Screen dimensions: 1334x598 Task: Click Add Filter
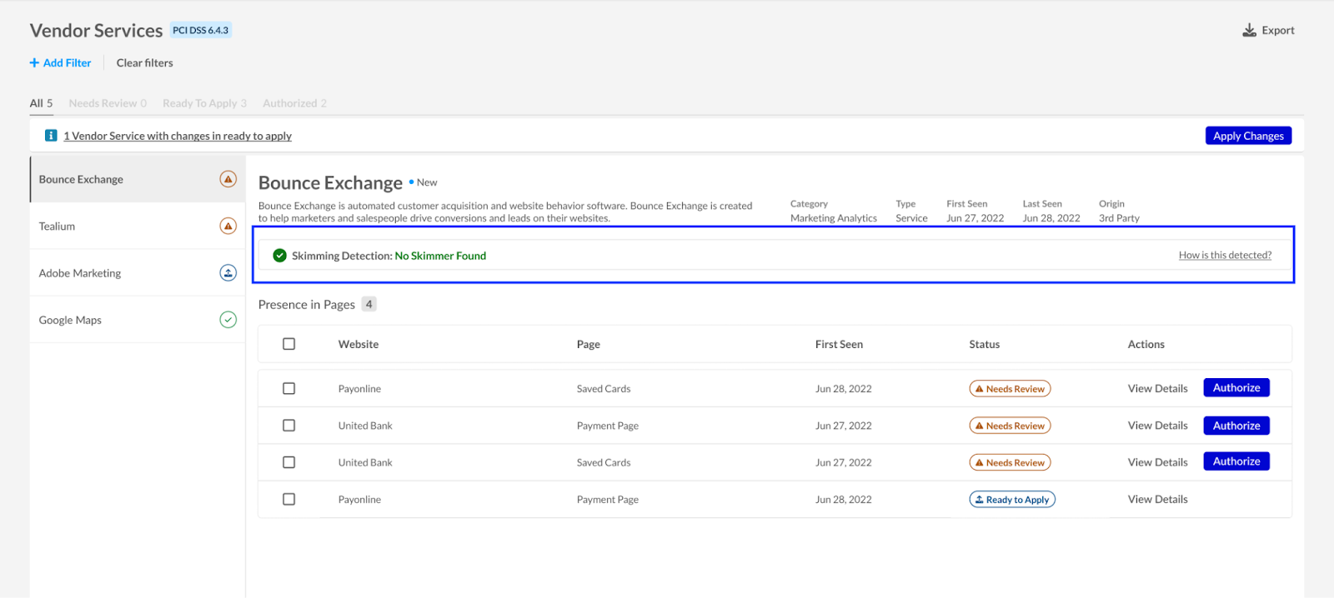pos(60,63)
